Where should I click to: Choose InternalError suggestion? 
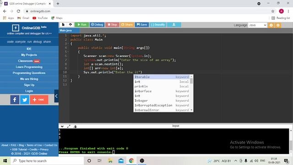(x=162, y=110)
